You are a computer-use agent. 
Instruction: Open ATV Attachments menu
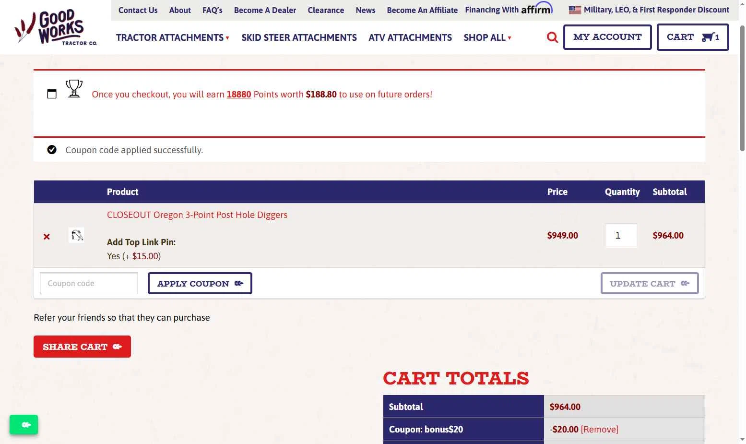(410, 37)
